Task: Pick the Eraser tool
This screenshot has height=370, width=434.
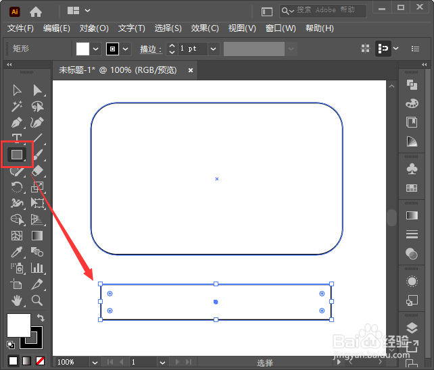Action: (37, 171)
